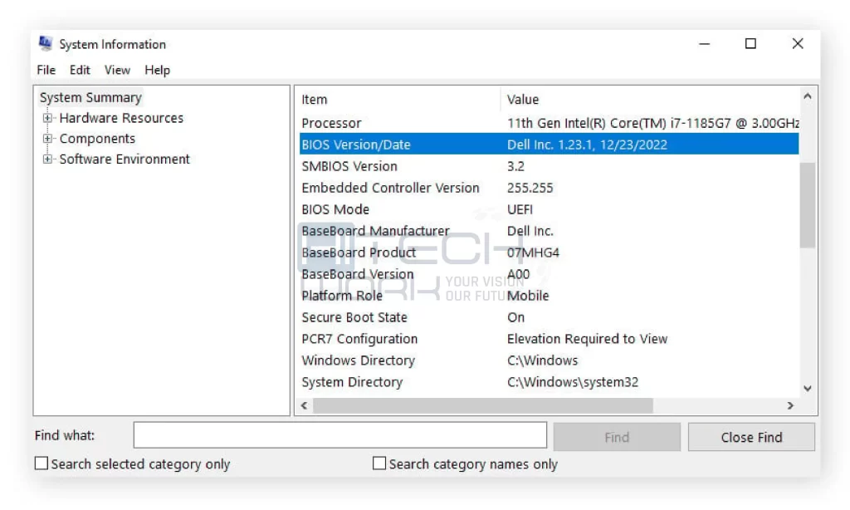Select System Summary in the tree
Viewport: 850px width, 510px height.
(90, 98)
